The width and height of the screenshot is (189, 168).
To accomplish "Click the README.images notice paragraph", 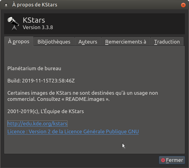I will [x=83, y=96].
